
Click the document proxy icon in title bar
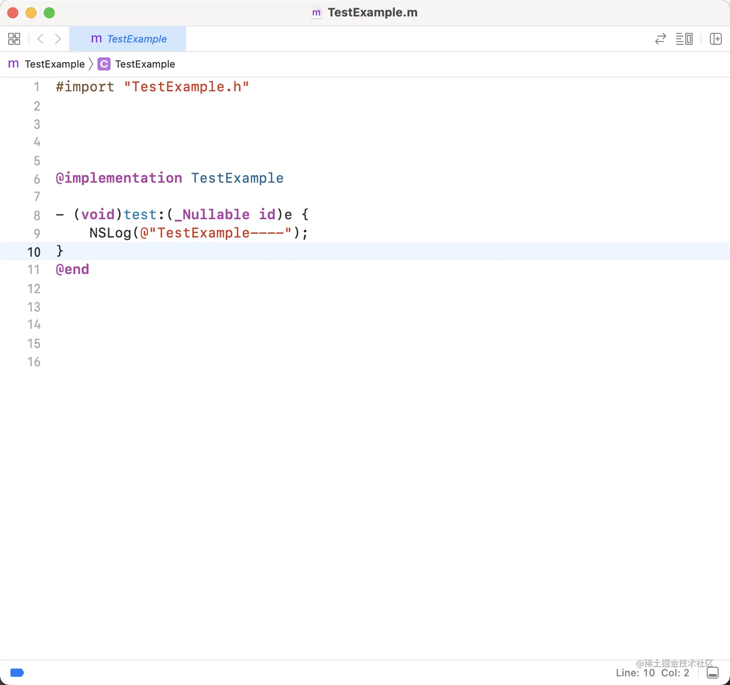(x=316, y=13)
